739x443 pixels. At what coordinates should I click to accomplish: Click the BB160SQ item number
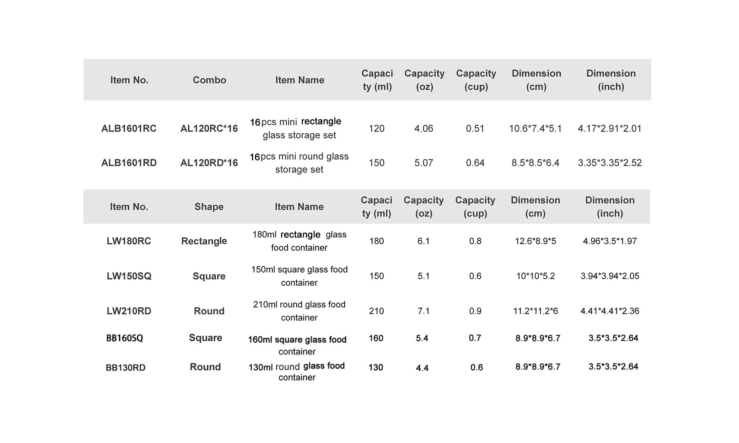[125, 338]
